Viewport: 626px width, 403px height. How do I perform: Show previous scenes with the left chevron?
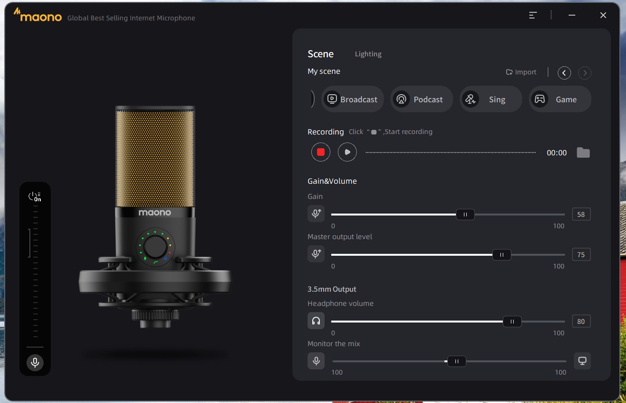pyautogui.click(x=564, y=72)
